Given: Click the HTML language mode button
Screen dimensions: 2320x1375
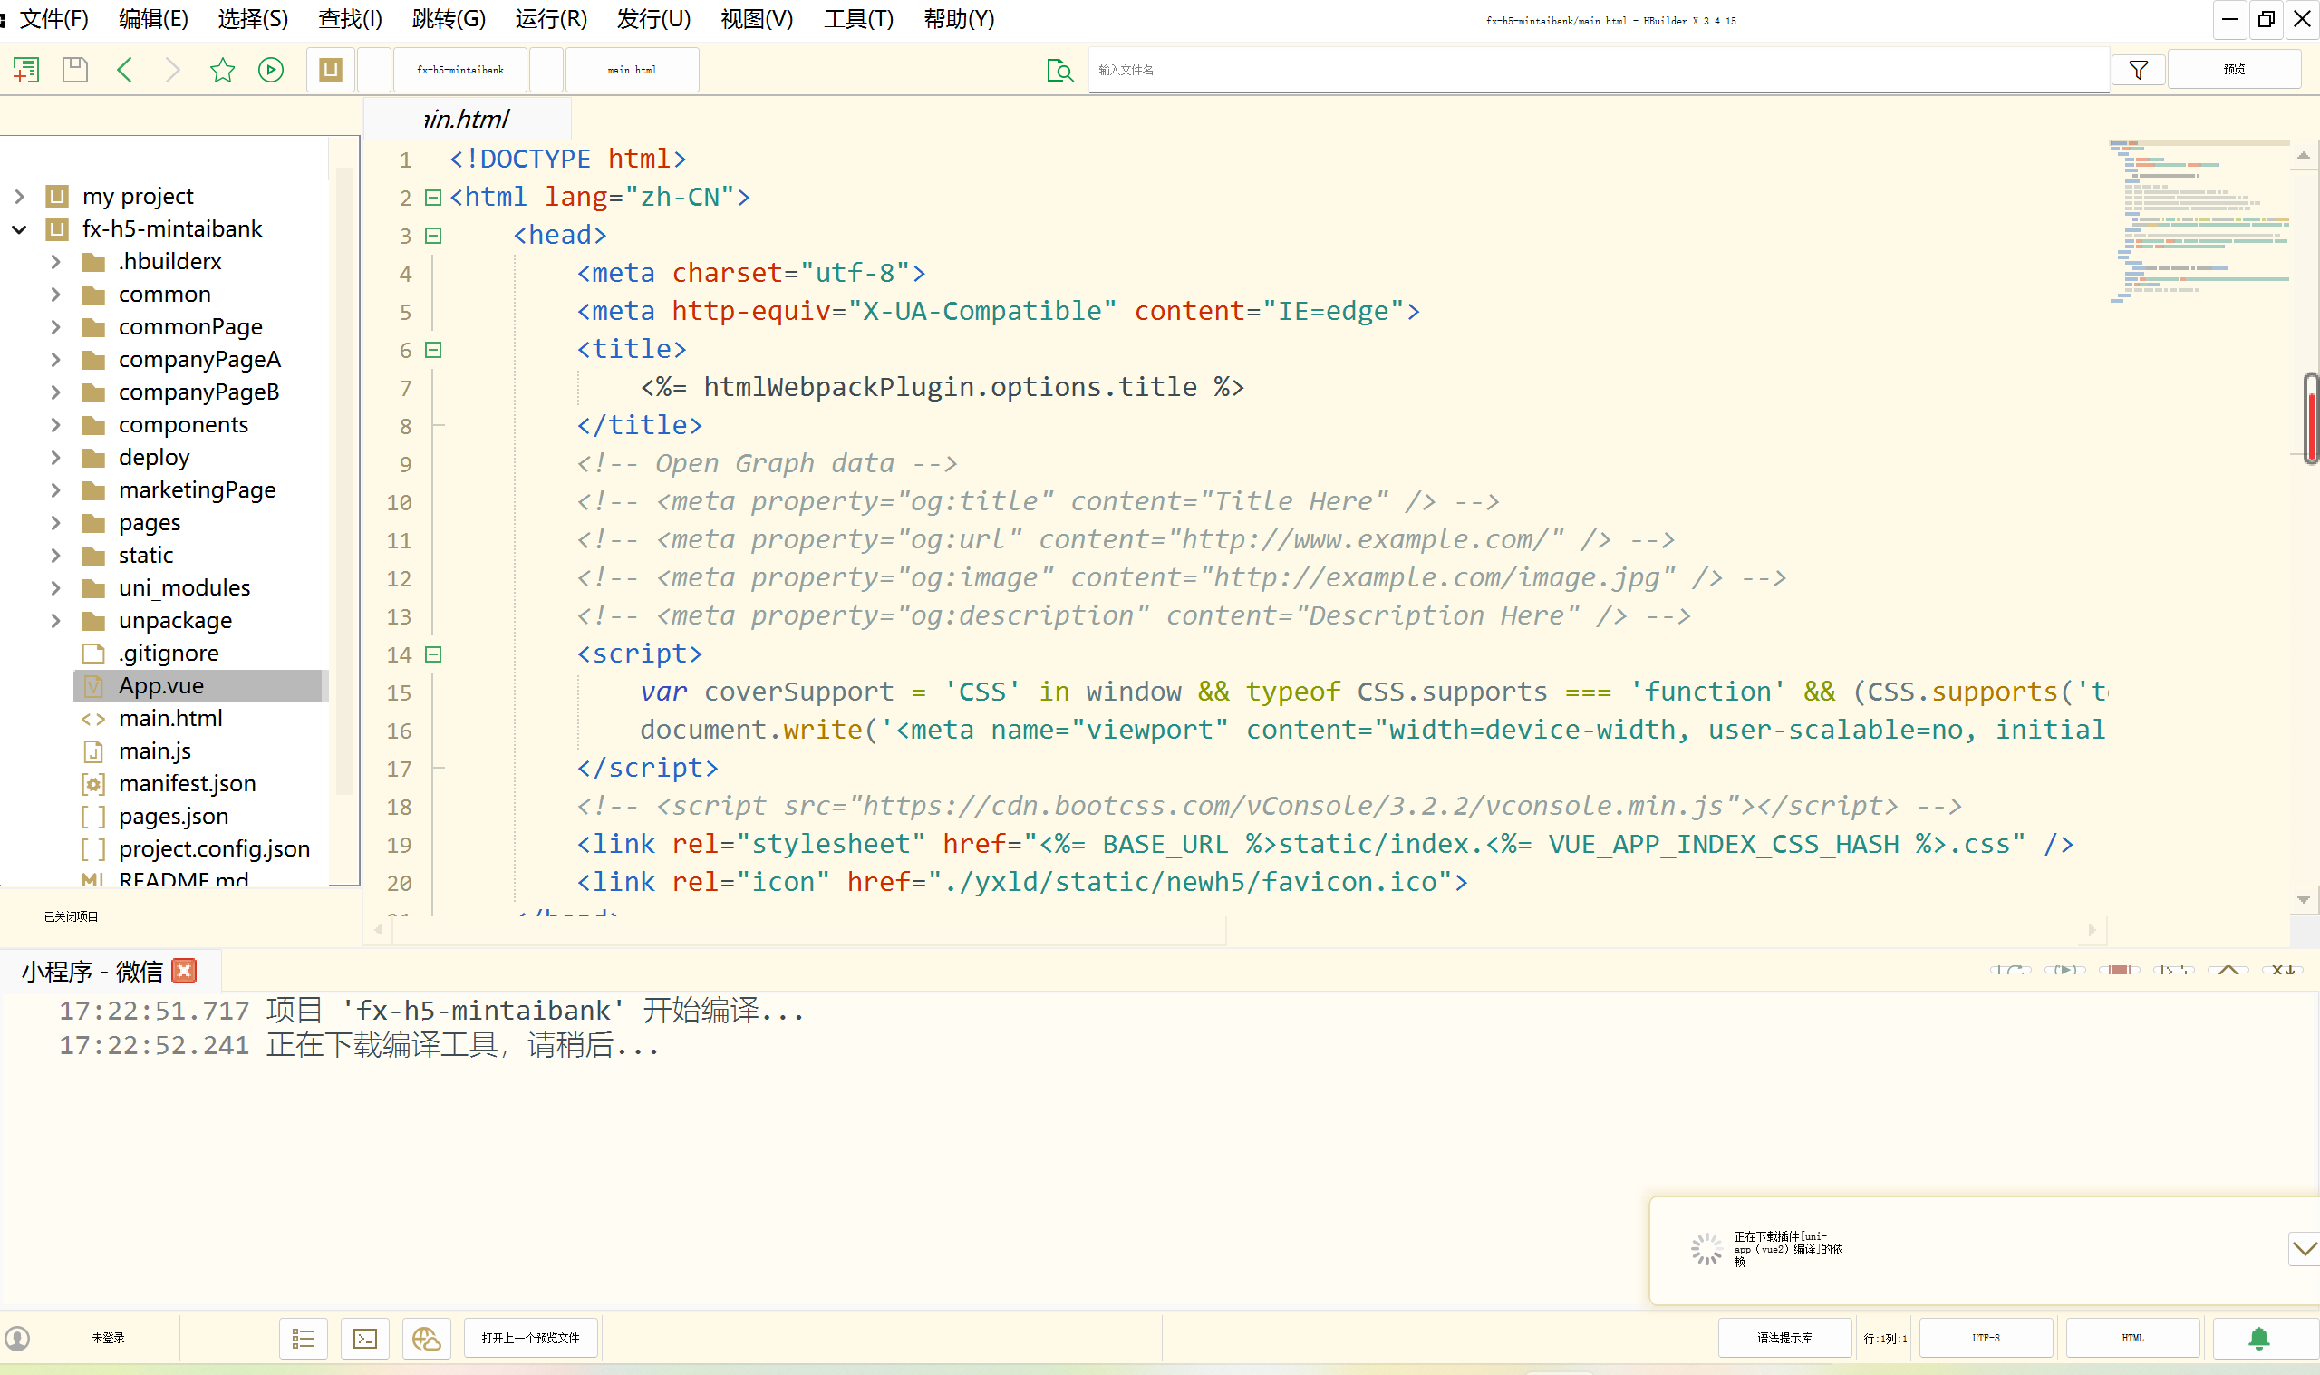Looking at the screenshot, I should [2133, 1338].
